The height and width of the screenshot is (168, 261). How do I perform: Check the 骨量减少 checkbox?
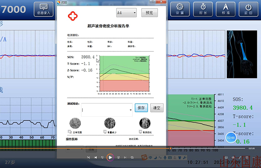pos(105,132)
